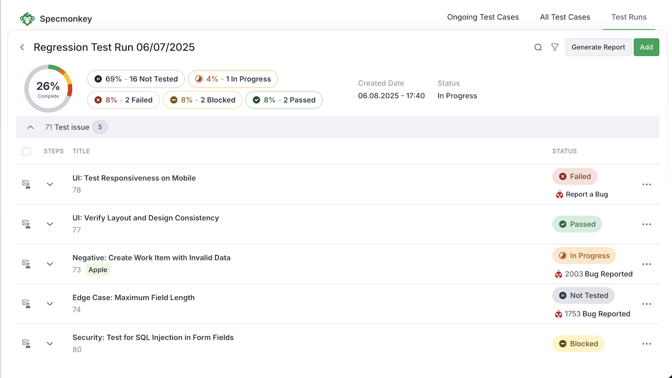This screenshot has width=672, height=378.
Task: Open Failed status dropdown for Mobile Responsiveness
Action: pos(575,176)
